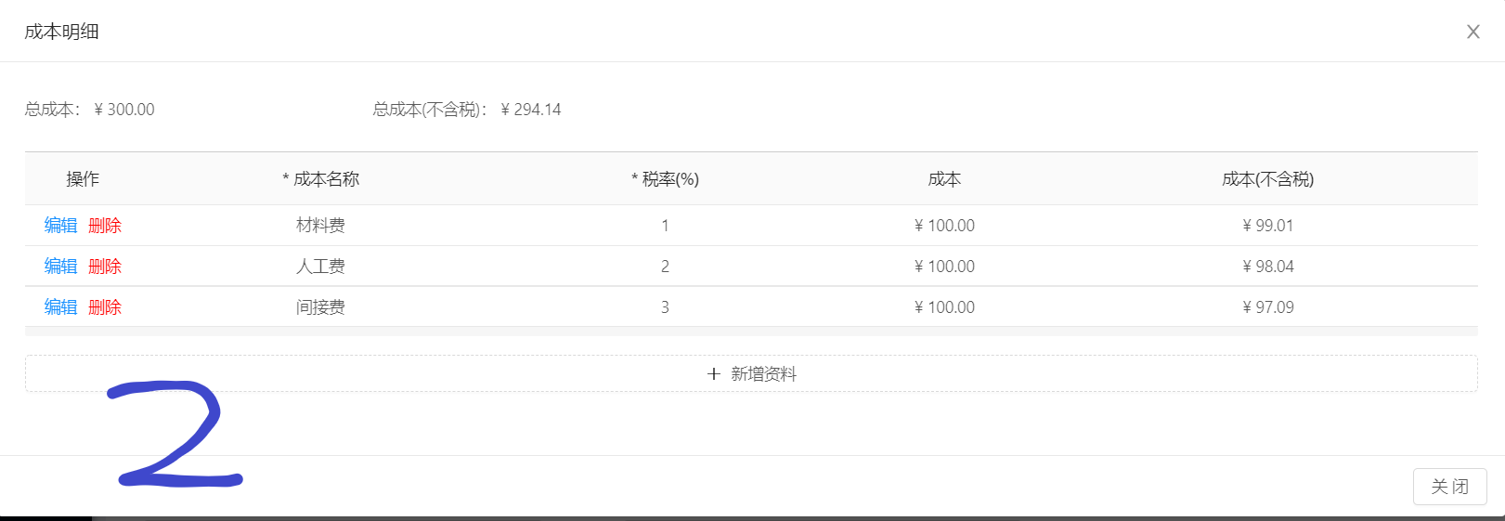
Task: Click the 成本 column header
Action: click(x=944, y=179)
